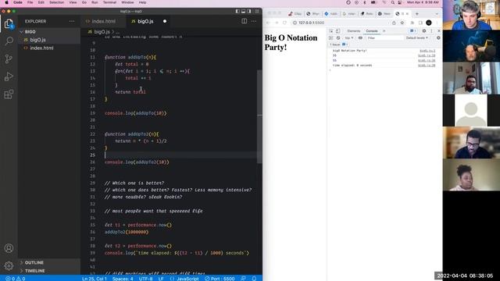Open the tab search chevron in browser
Image resolution: width=500 pixels, height=281 pixels.
click(x=437, y=14)
